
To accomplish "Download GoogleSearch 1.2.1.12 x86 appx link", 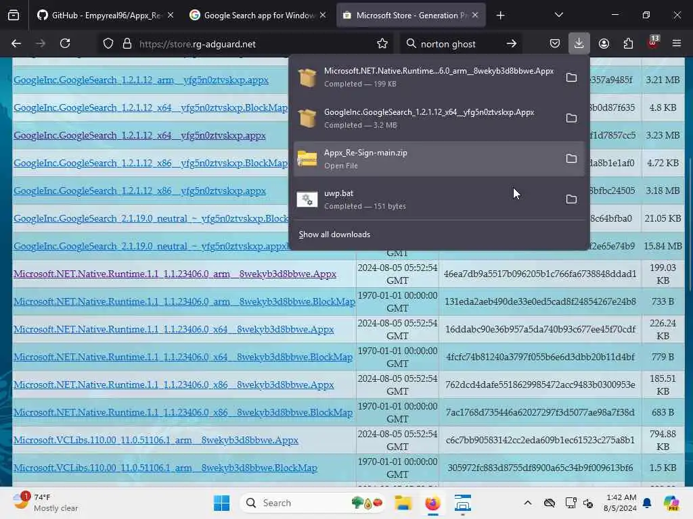I will (x=139, y=191).
